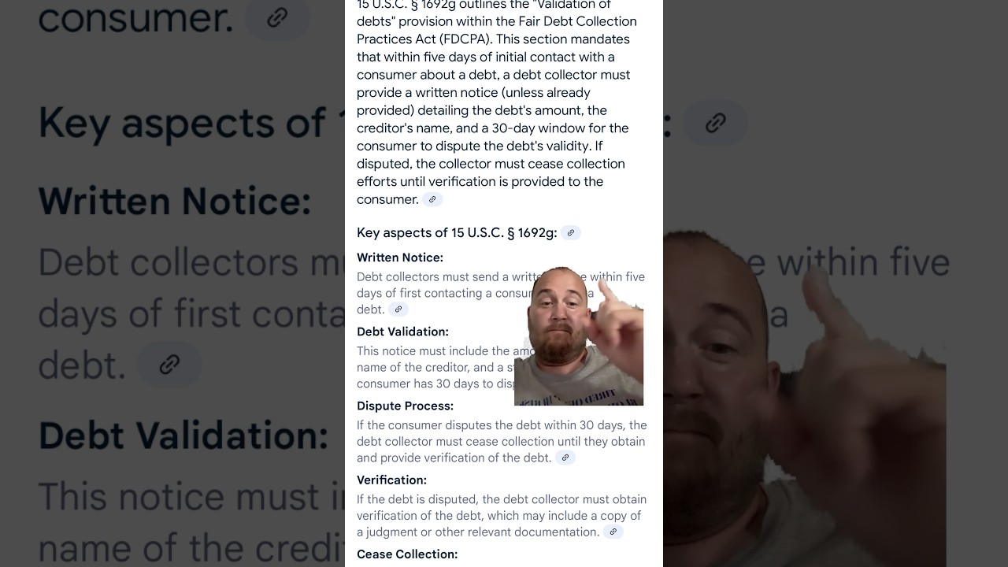Open the source link icon after the Dispute Process paragraph
1008x567 pixels.
pos(565,458)
